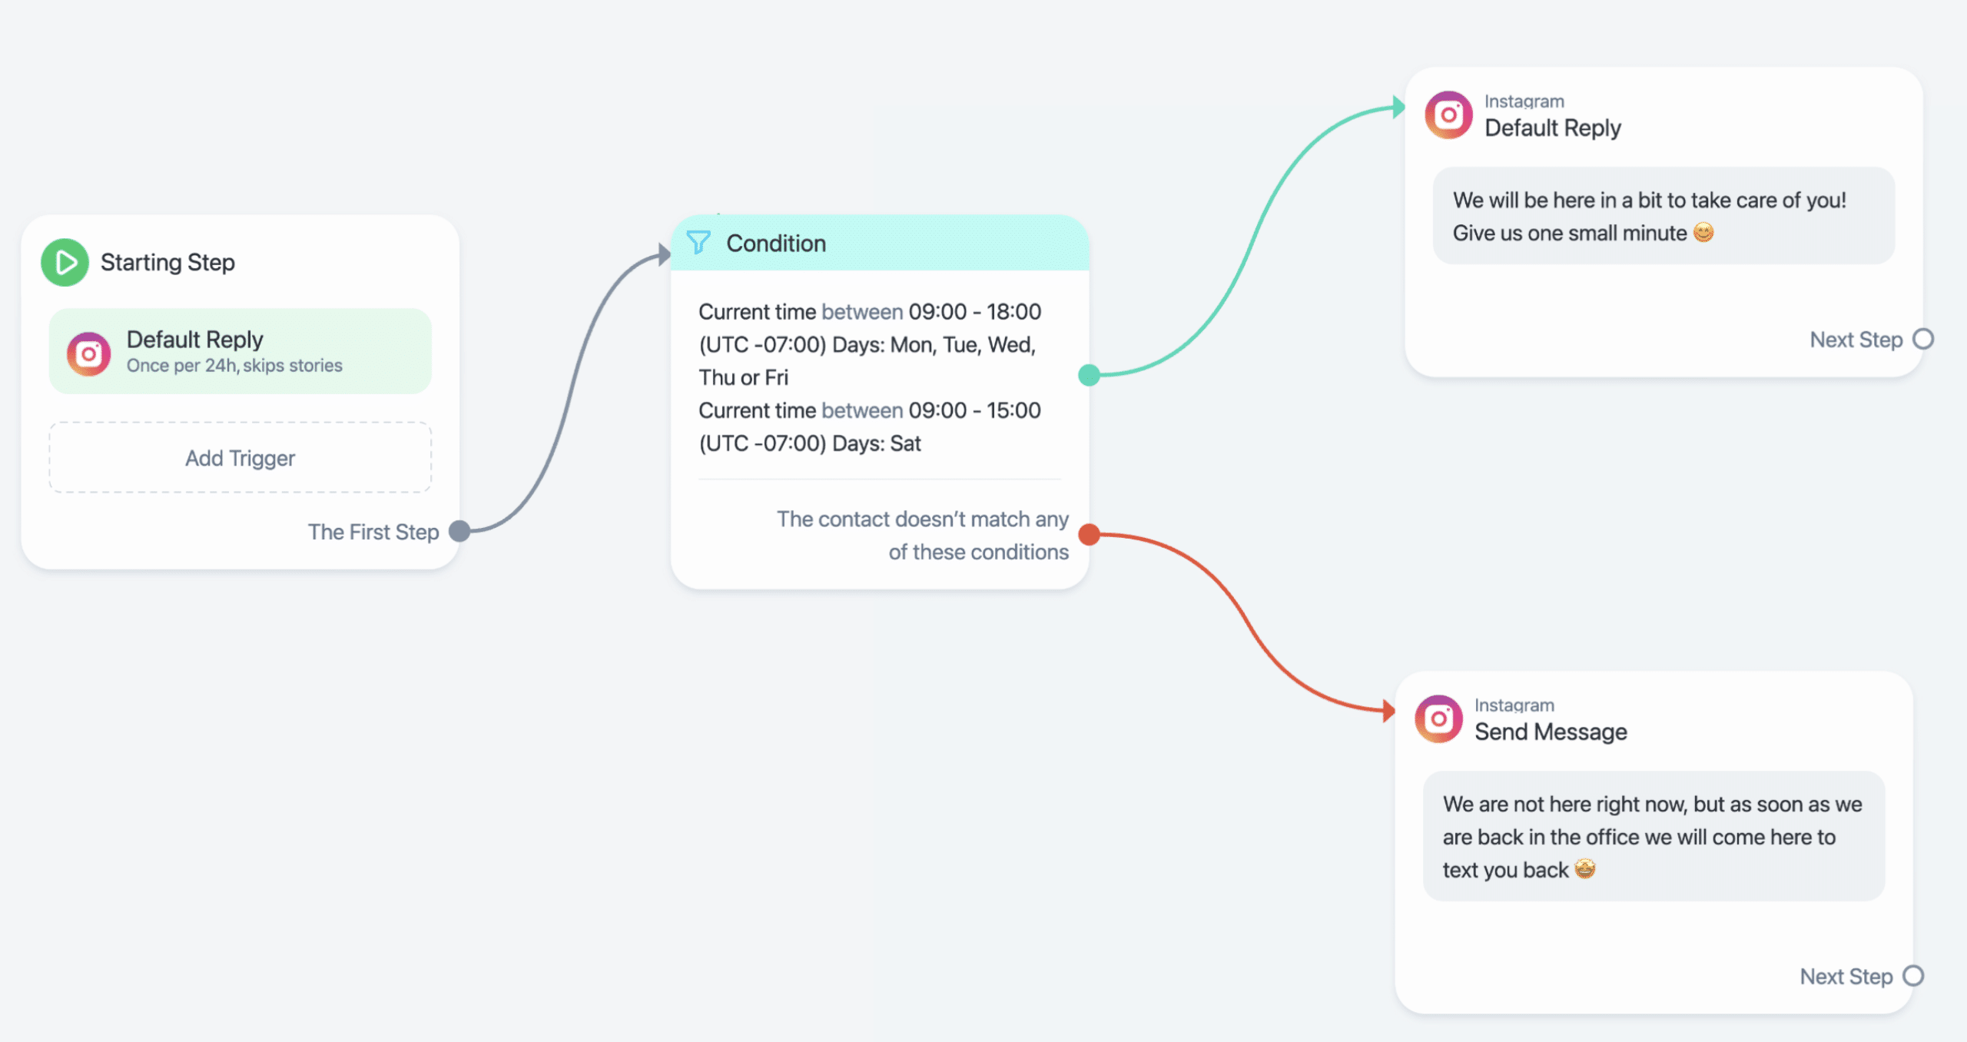Edit the 'We will be here' message bubble
1967x1042 pixels.
[1663, 216]
